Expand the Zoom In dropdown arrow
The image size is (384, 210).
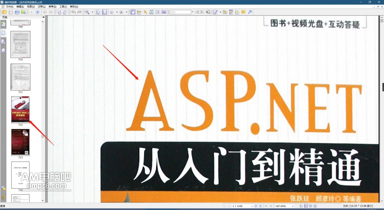[x=126, y=12]
